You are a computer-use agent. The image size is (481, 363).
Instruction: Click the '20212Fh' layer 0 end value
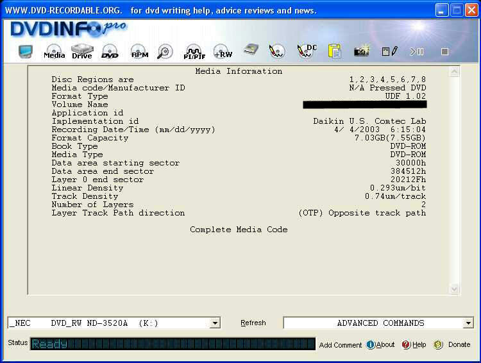[x=409, y=180]
